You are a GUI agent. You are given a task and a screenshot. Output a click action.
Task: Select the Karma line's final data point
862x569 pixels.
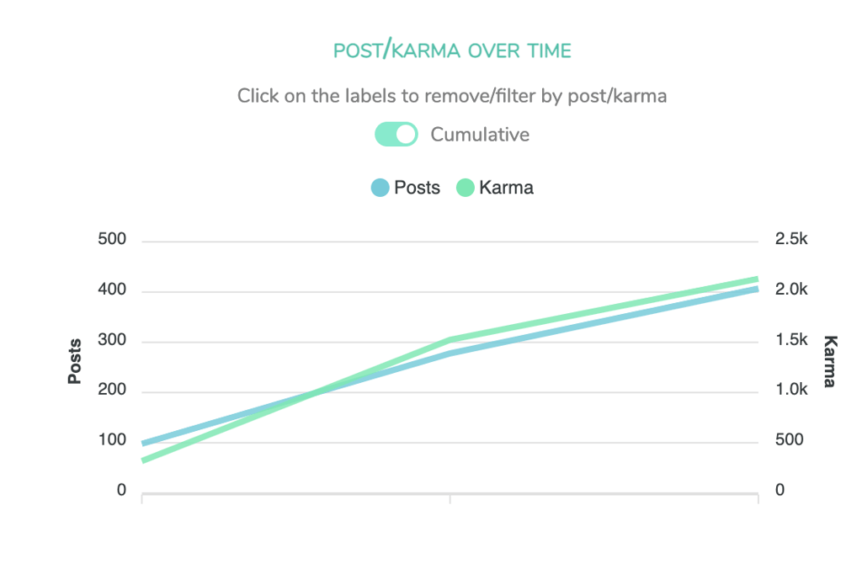[758, 279]
